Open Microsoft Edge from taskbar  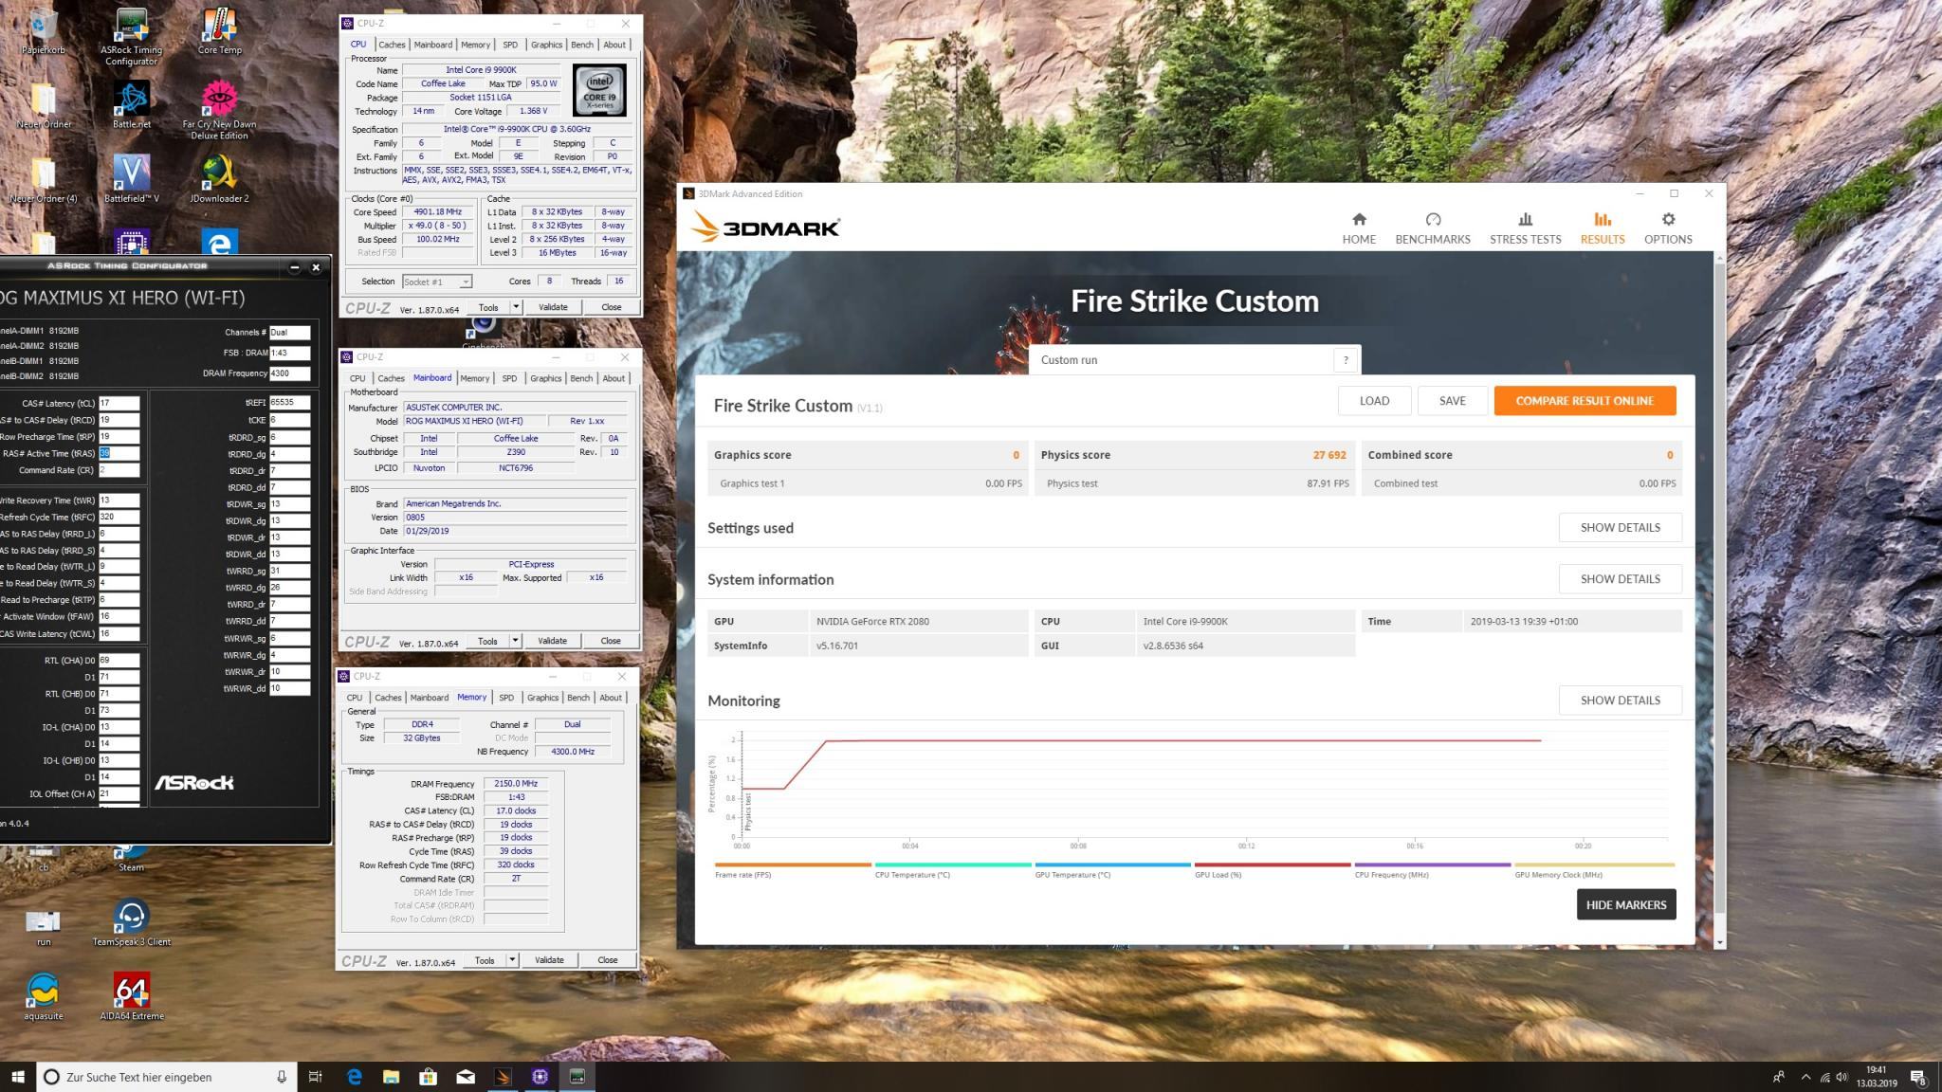354,1077
